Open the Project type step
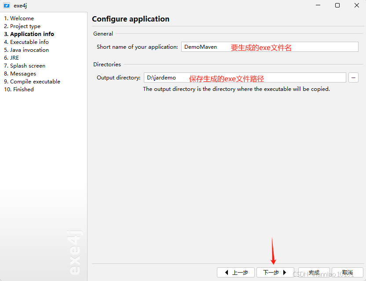 [22, 26]
